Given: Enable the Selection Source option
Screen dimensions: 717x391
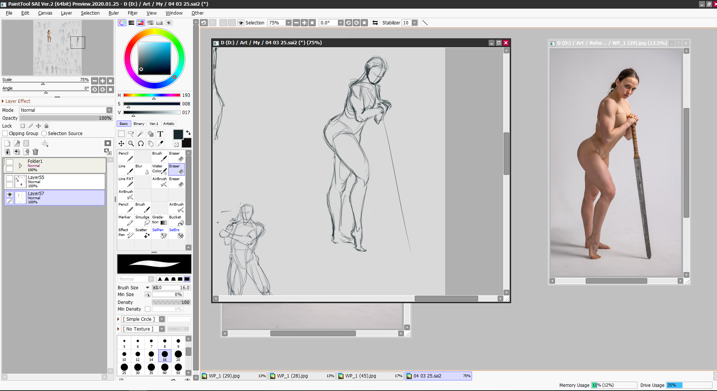Looking at the screenshot, I should click(44, 134).
